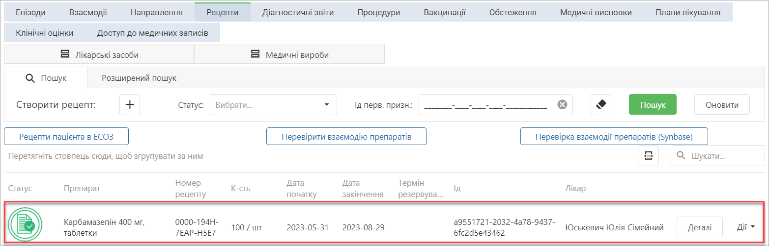Viewport: 769px width, 246px height.
Task: Expand the Дії actions menu
Action: (x=745, y=227)
